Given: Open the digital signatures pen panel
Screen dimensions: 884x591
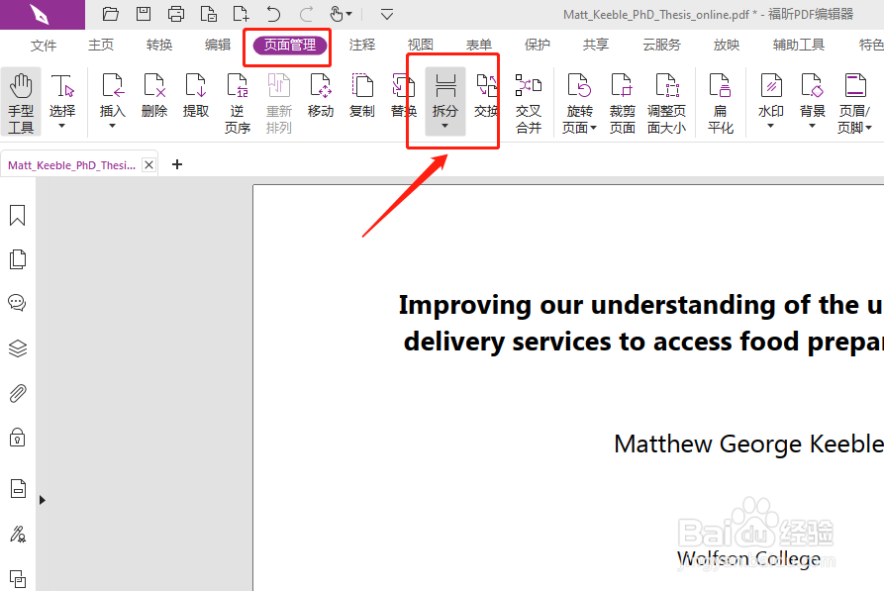Looking at the screenshot, I should coord(18,534).
